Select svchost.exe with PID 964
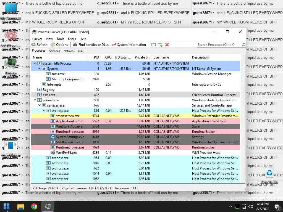This screenshot has width=283, height=212. tap(136, 158)
